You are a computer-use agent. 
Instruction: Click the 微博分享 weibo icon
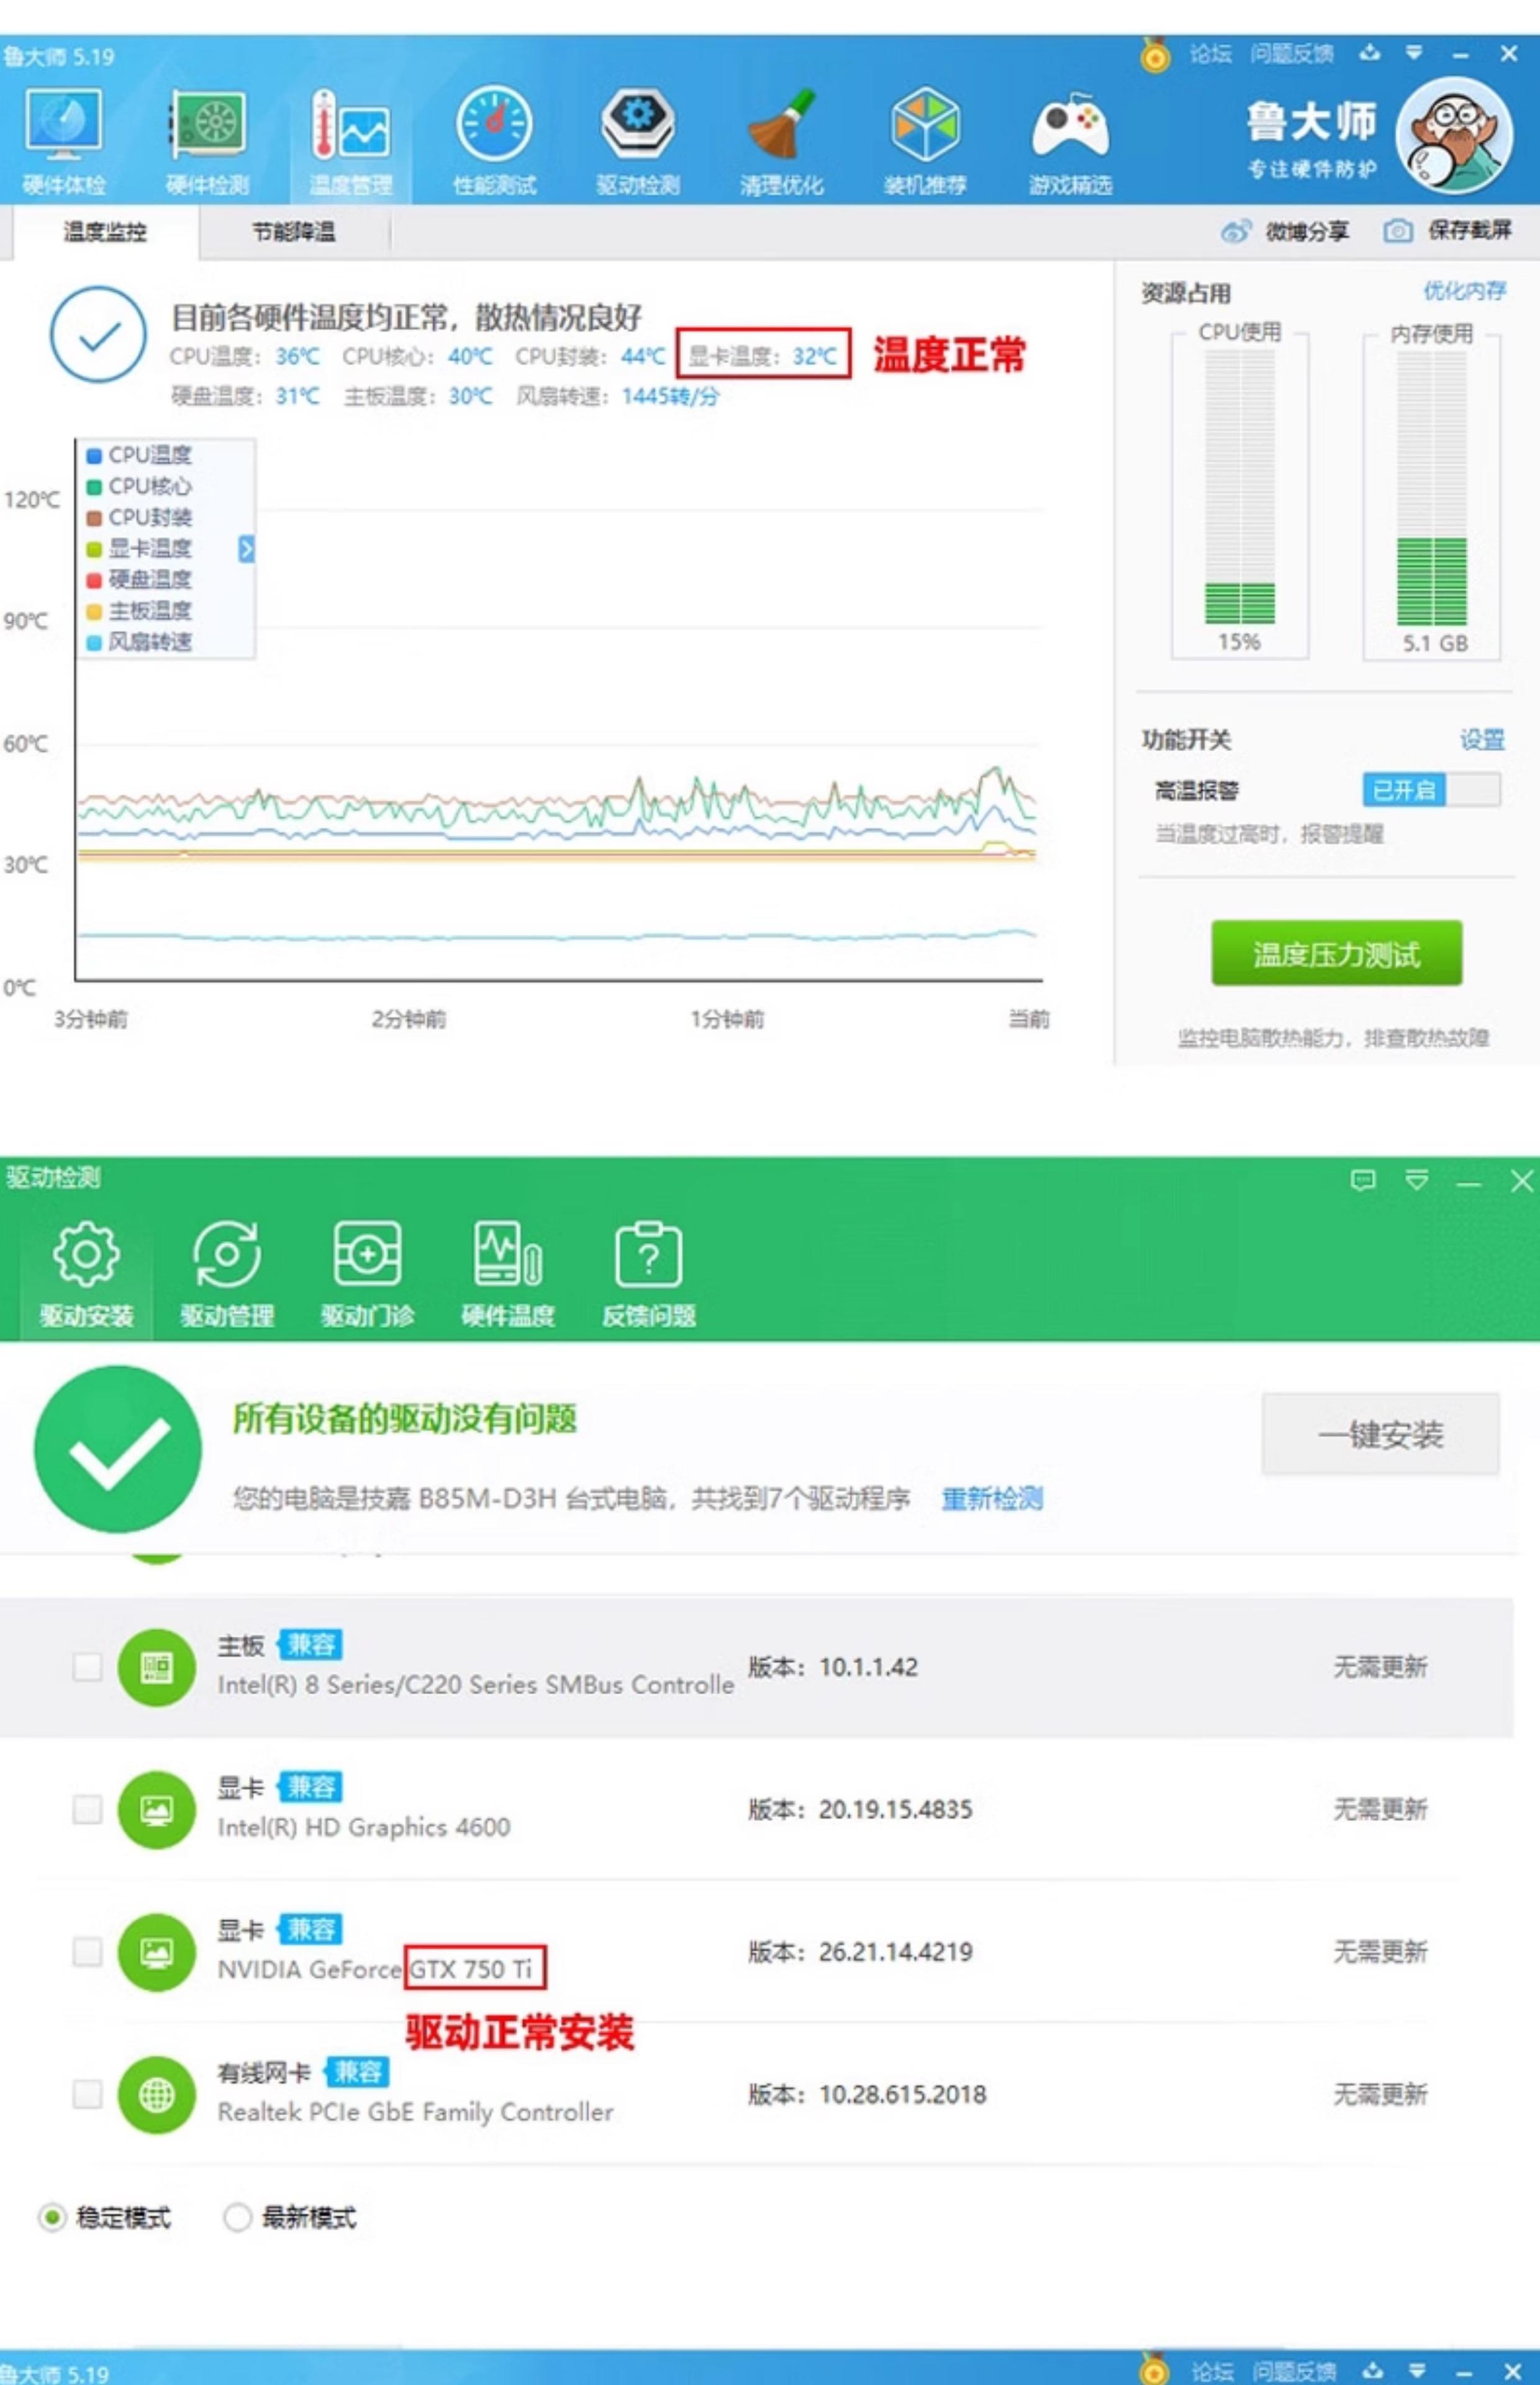point(1236,232)
